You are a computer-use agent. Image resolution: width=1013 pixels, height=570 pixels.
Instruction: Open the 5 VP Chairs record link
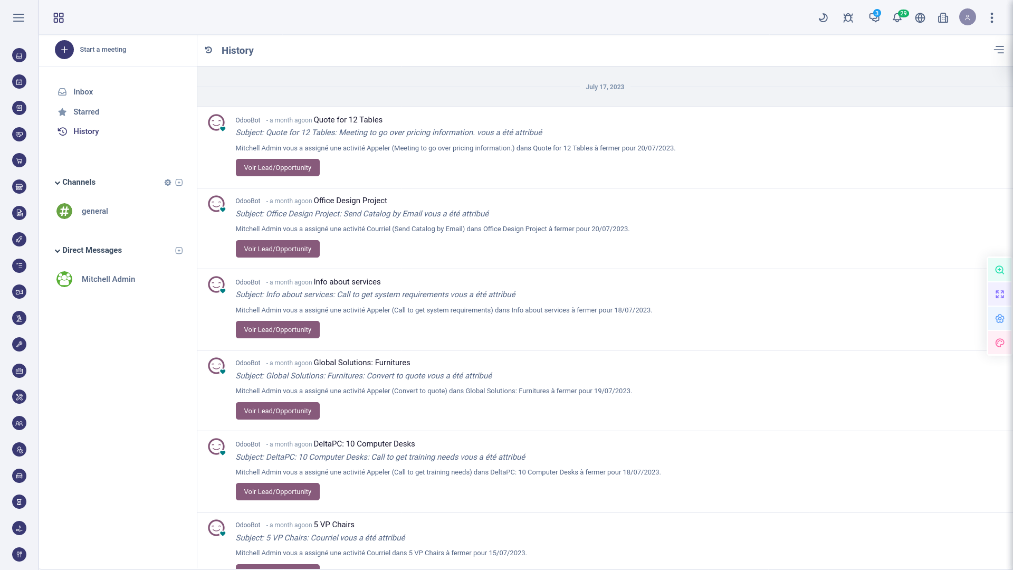[334, 525]
